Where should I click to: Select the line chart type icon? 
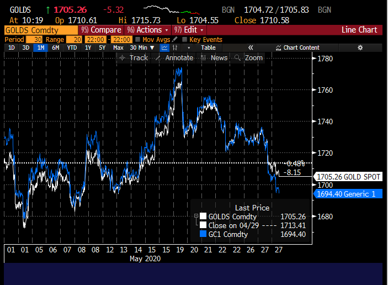[164, 47]
